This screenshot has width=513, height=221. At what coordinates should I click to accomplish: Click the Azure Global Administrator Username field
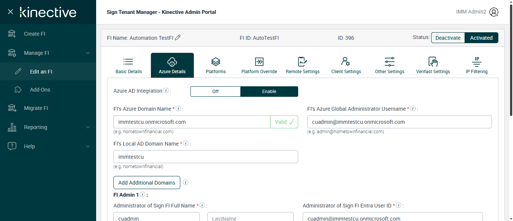[x=400, y=122]
